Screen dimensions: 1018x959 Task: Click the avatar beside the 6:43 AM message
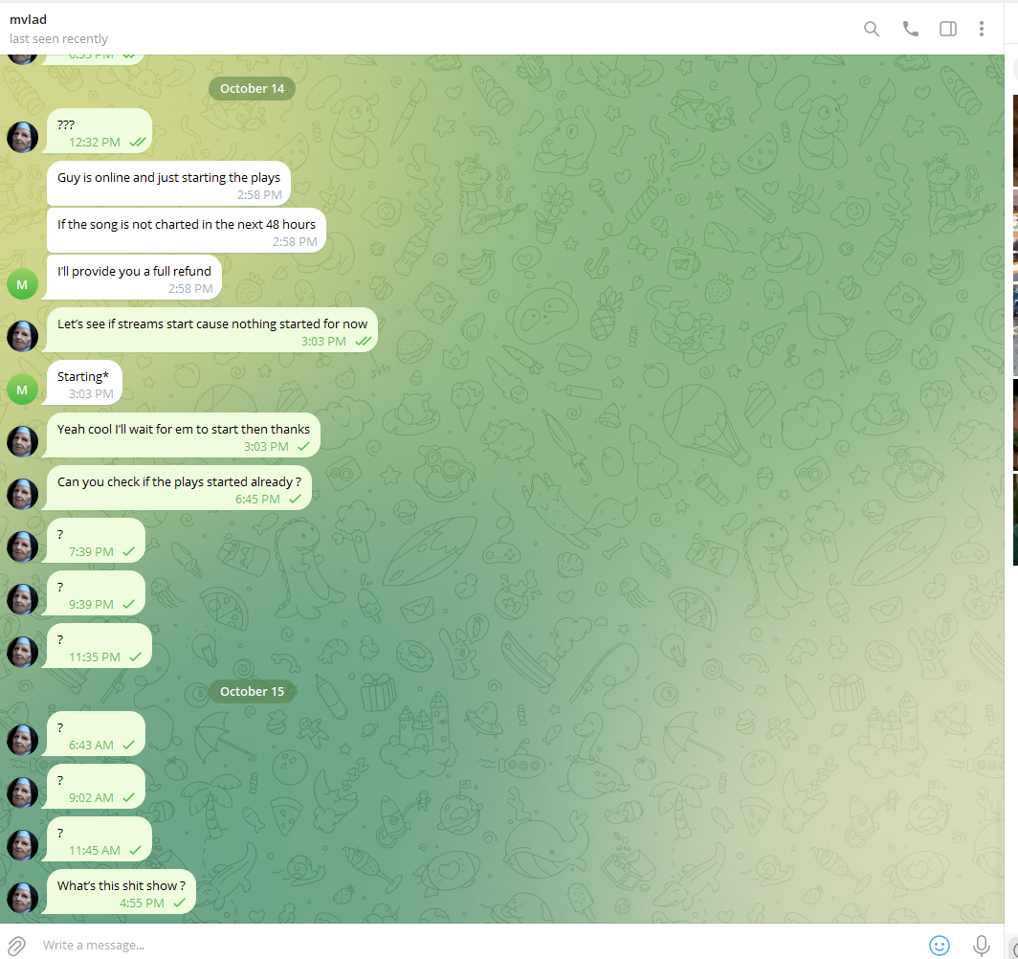pos(22,740)
